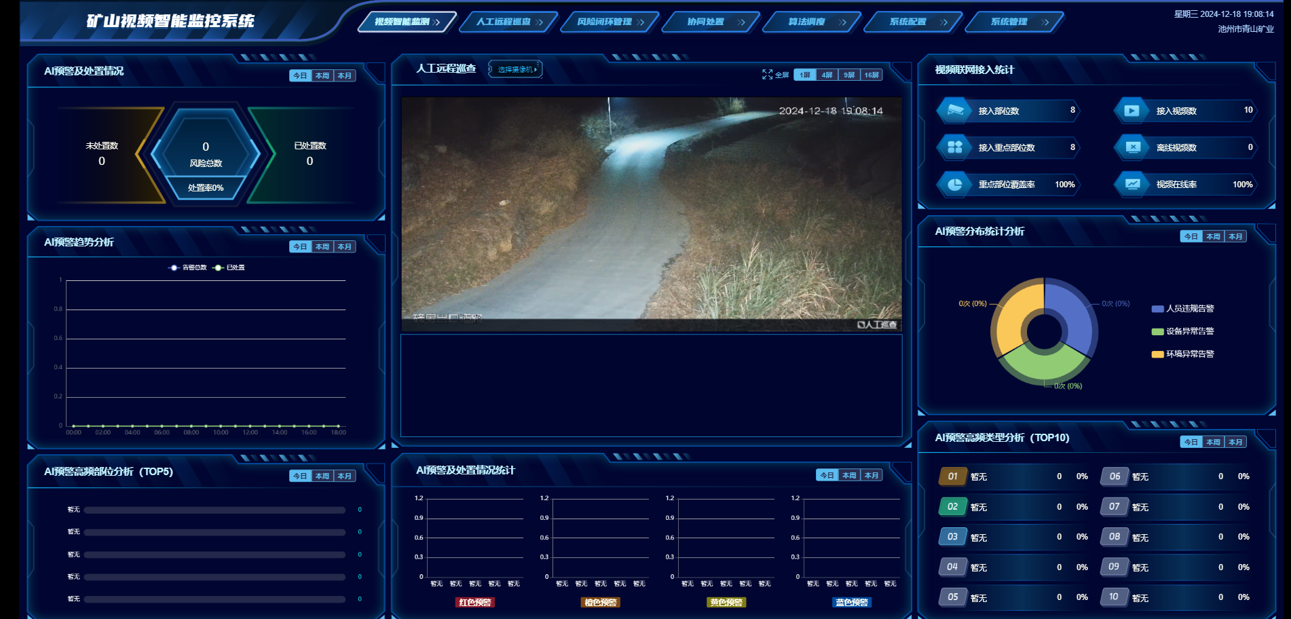Select 今日 in AI预警及处置情况 panel
The width and height of the screenshot is (1291, 619).
point(300,75)
